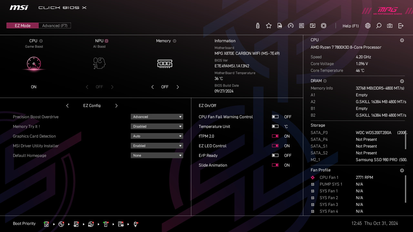Take screenshot with camera icon
Image resolution: width=413 pixels, height=232 pixels.
click(390, 26)
